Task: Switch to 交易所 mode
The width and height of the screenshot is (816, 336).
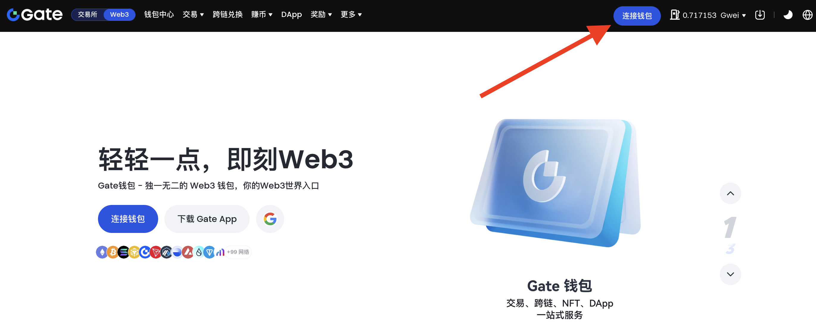Action: click(x=88, y=15)
